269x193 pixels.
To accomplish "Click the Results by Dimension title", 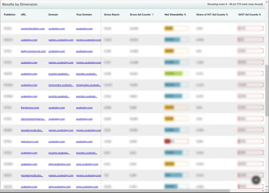I will pyautogui.click(x=20, y=4).
